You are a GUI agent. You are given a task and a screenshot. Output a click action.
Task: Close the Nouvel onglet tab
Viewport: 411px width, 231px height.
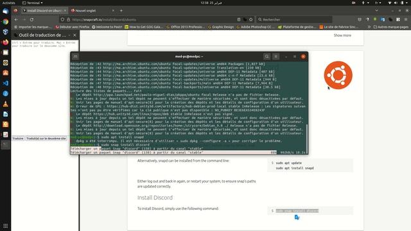coord(113,11)
